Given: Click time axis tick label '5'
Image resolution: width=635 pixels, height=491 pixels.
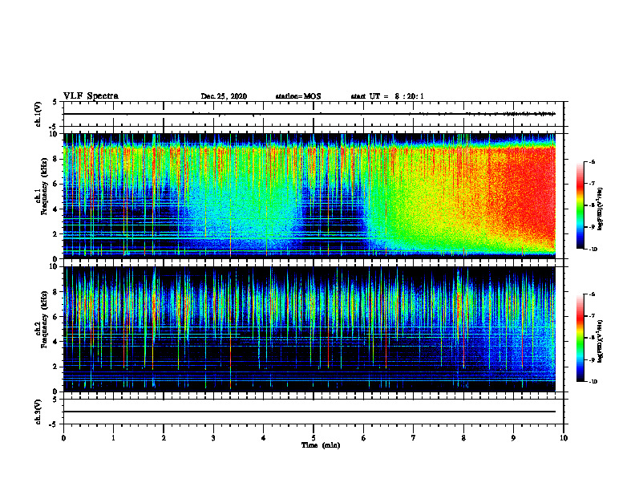Looking at the screenshot, I should (x=313, y=438).
